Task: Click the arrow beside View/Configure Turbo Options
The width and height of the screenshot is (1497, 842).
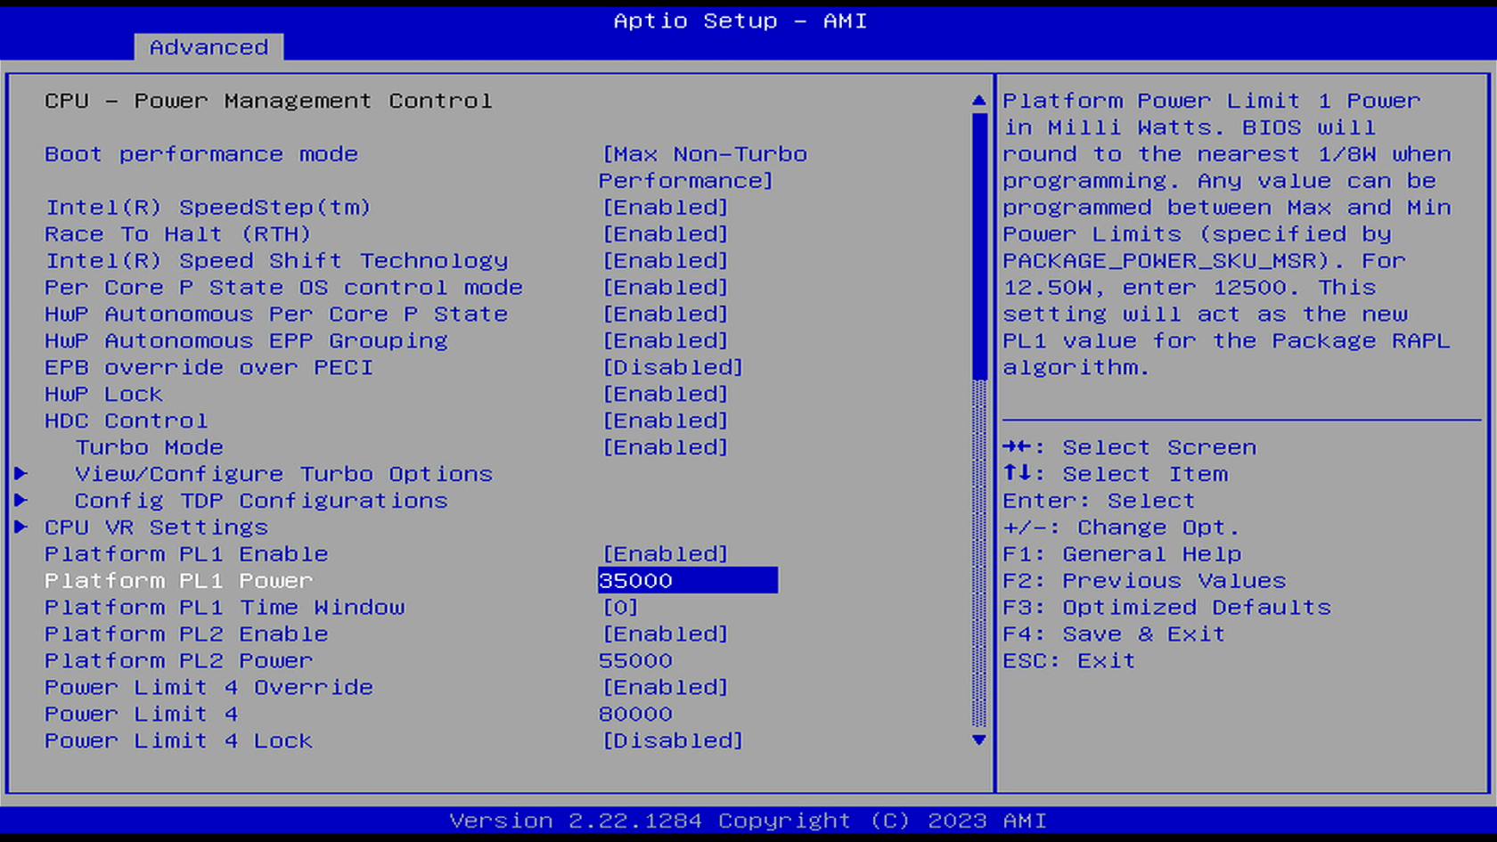Action: coord(20,474)
